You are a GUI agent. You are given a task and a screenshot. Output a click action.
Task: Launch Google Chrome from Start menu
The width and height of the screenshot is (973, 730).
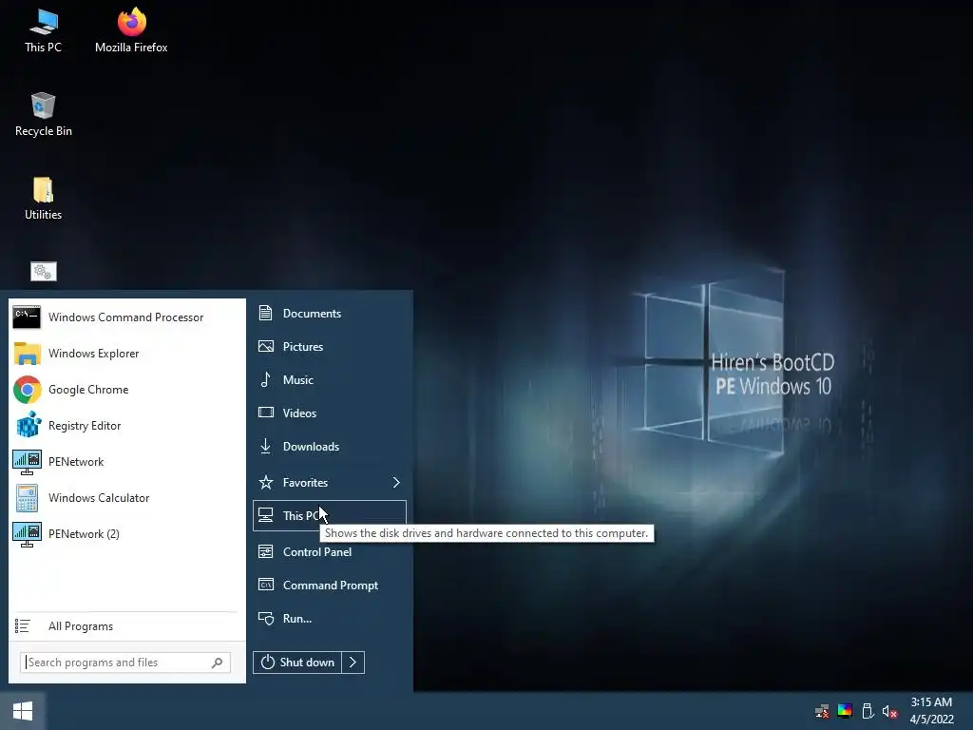(x=127, y=389)
